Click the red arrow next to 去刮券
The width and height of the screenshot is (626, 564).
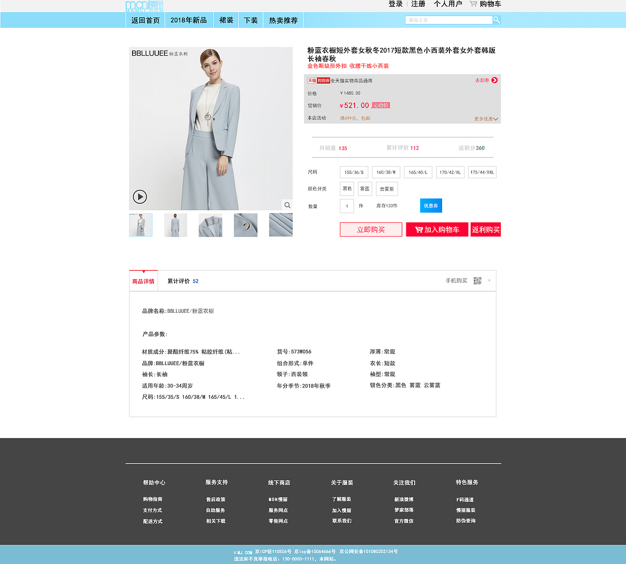[494, 80]
